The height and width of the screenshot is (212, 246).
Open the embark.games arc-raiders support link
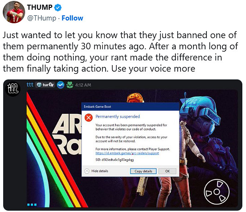[x=127, y=153]
